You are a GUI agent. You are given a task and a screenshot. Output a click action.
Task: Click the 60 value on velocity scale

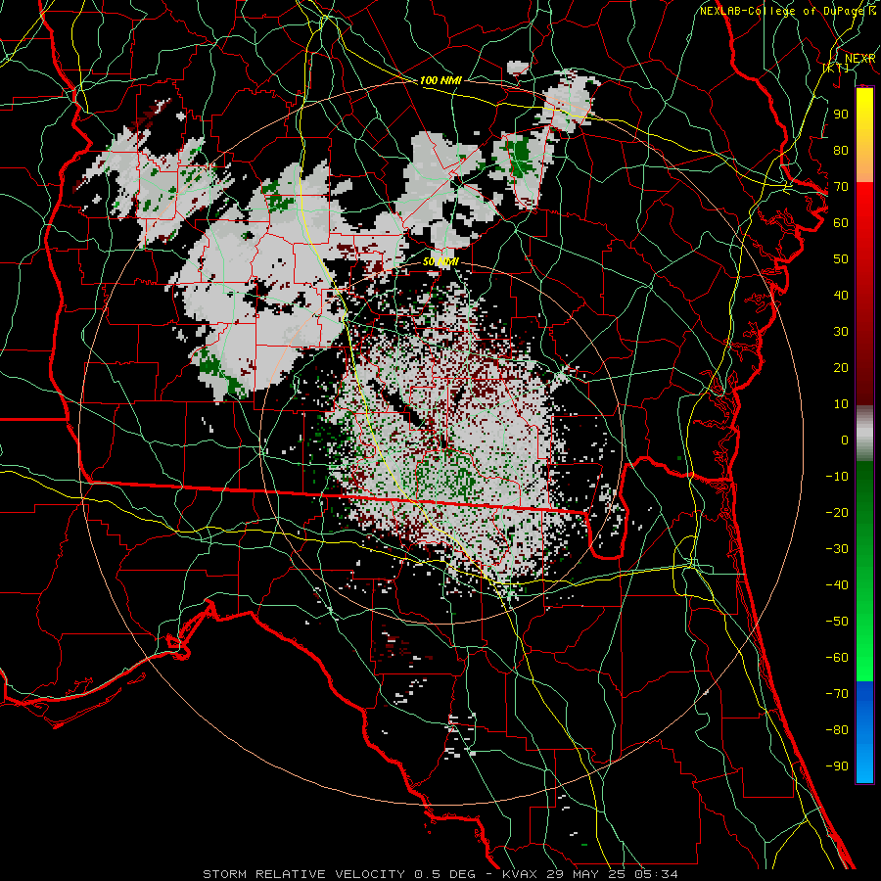click(x=841, y=222)
